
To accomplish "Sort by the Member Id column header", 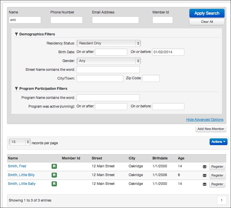I will pyautogui.click(x=71, y=158).
